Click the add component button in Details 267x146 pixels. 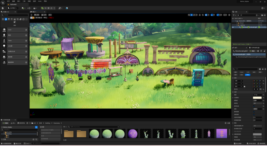(x=252, y=51)
